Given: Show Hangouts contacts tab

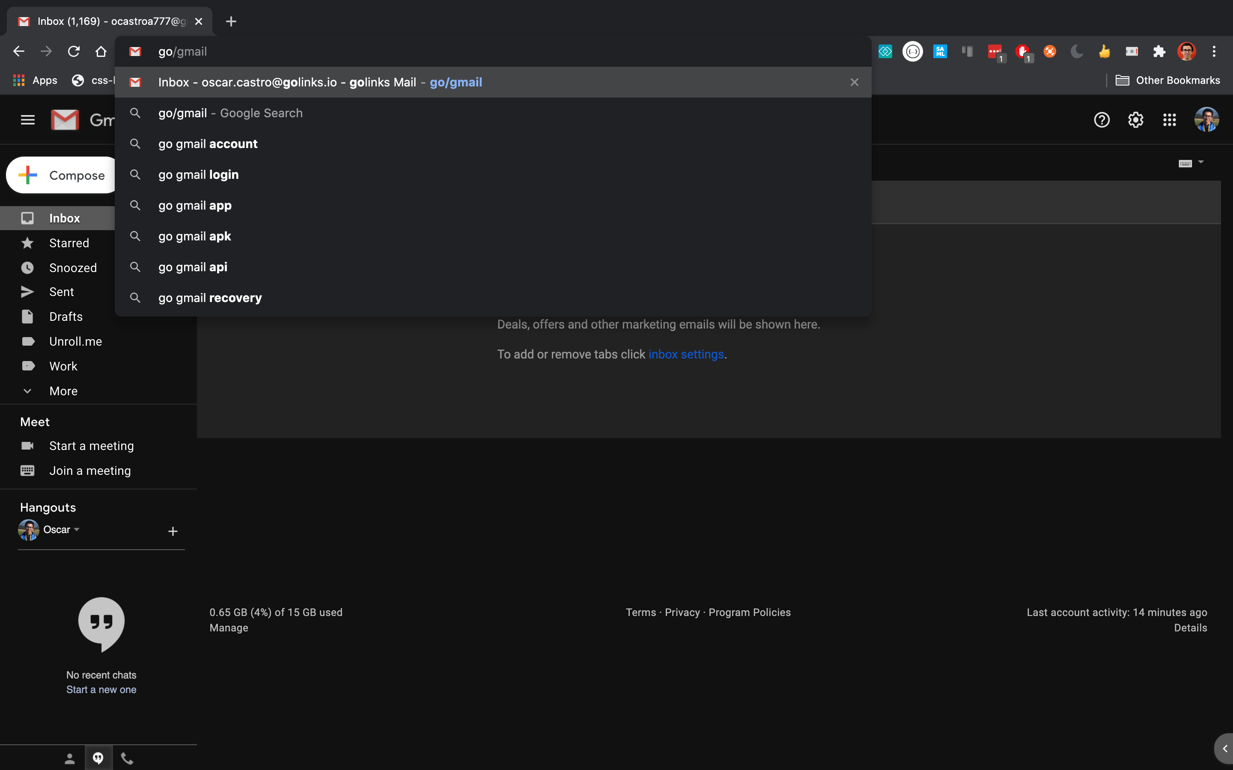Looking at the screenshot, I should click(70, 759).
